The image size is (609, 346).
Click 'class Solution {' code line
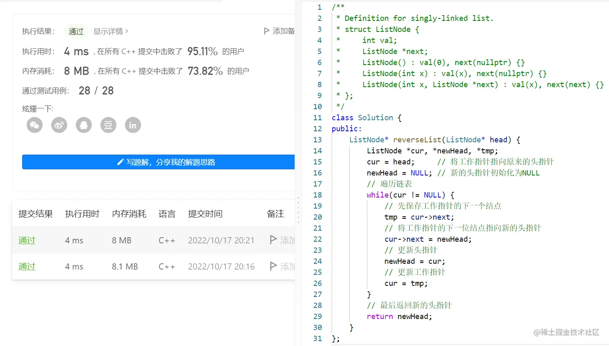tap(367, 118)
